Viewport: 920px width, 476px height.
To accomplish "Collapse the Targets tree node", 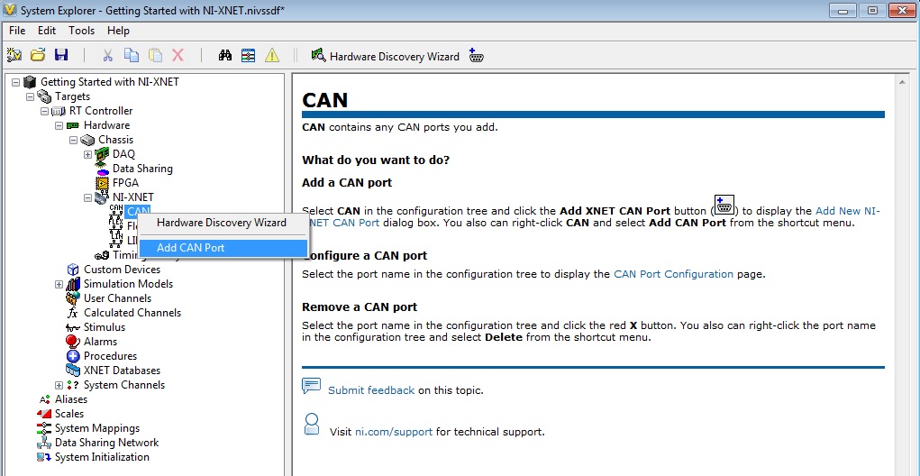I will [30, 96].
